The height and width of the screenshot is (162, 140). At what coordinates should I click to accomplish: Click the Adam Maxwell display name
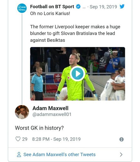click(50, 108)
